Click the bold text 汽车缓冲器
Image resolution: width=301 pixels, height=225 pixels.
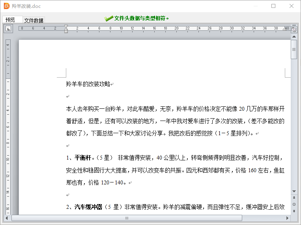click(88, 207)
